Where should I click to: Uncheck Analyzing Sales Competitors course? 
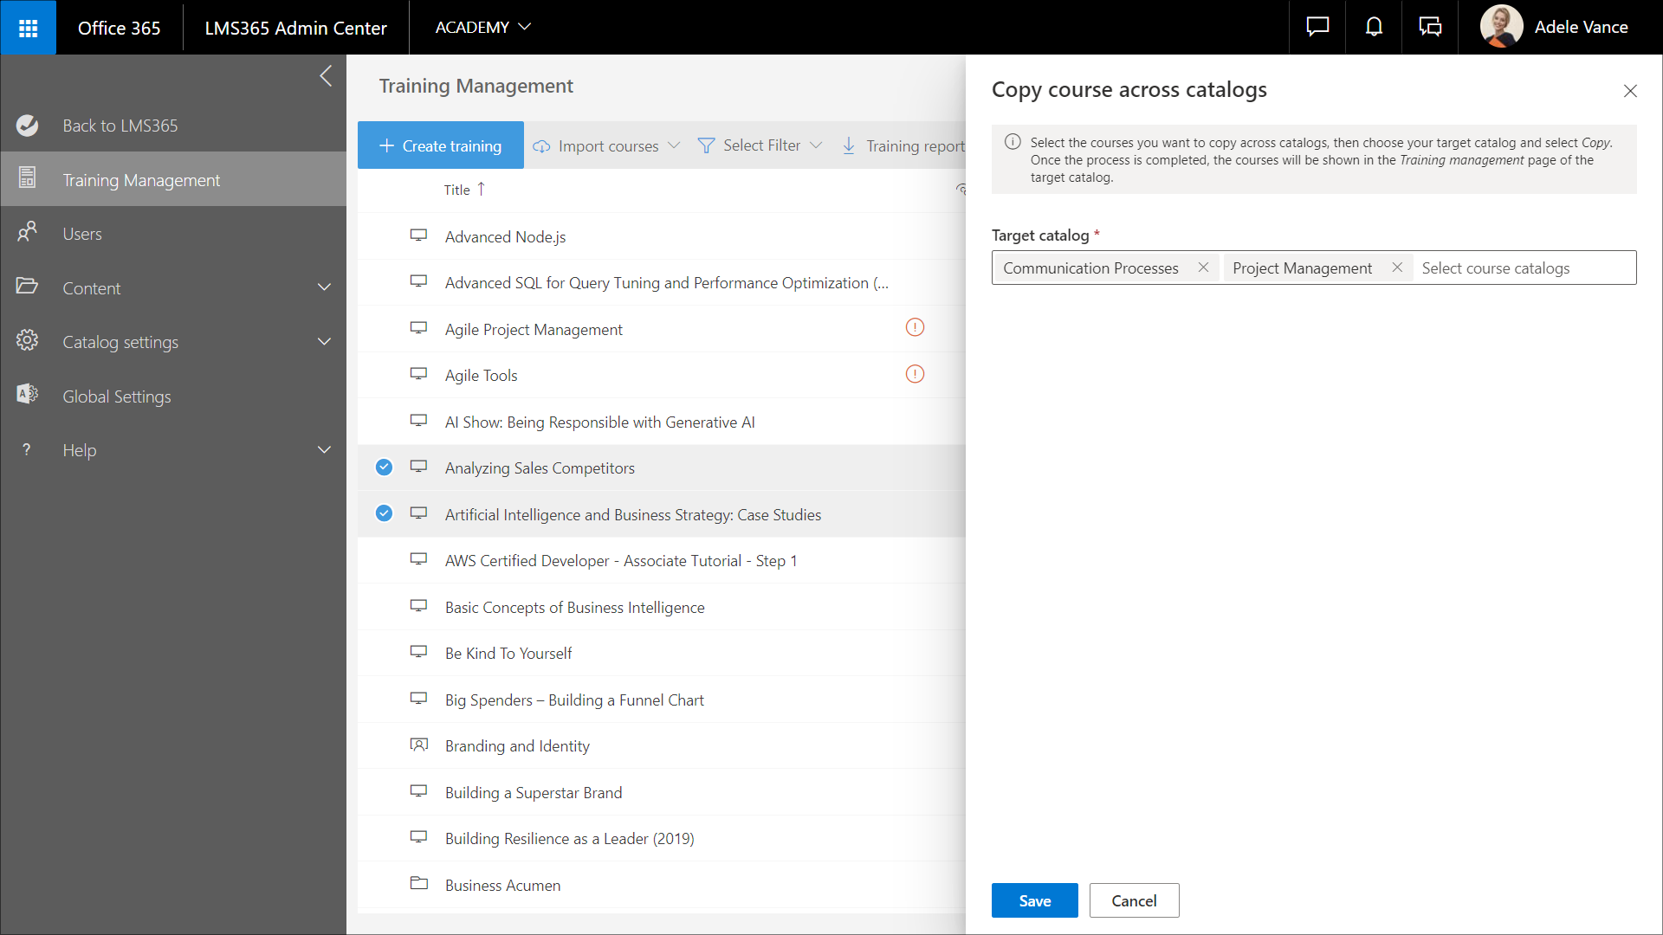(x=384, y=467)
